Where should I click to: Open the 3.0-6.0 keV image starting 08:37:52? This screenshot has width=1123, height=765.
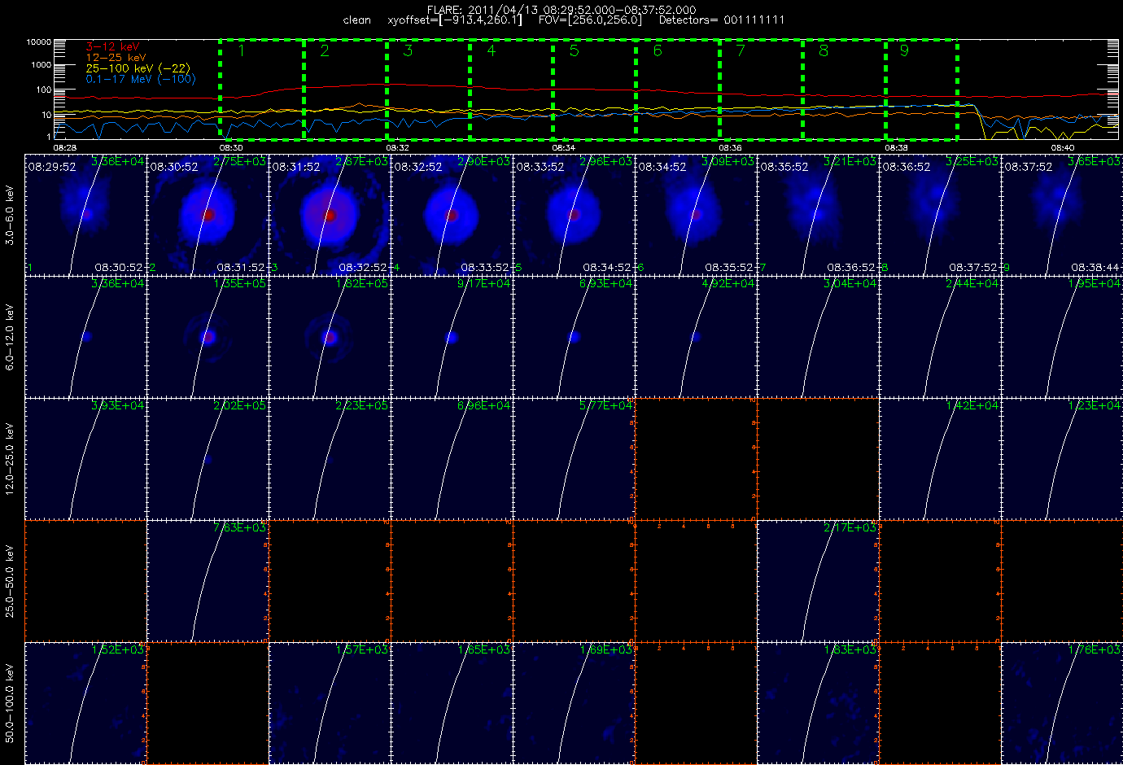click(1062, 215)
